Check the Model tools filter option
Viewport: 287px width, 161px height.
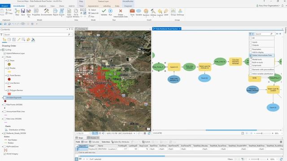click(250, 59)
